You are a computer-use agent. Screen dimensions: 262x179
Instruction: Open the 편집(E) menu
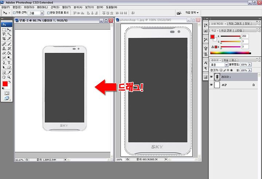click(x=17, y=7)
